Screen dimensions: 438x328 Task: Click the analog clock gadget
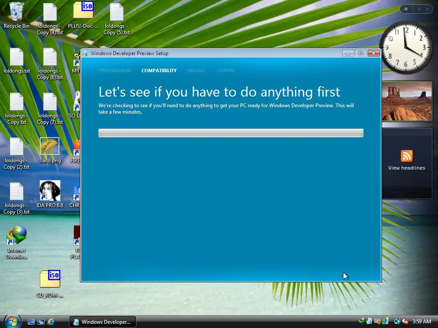405,48
